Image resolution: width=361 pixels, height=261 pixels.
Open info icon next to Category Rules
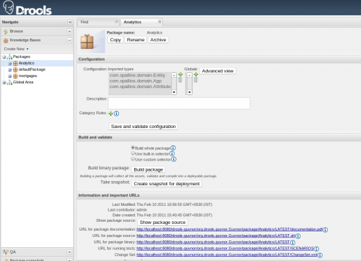tap(116, 114)
